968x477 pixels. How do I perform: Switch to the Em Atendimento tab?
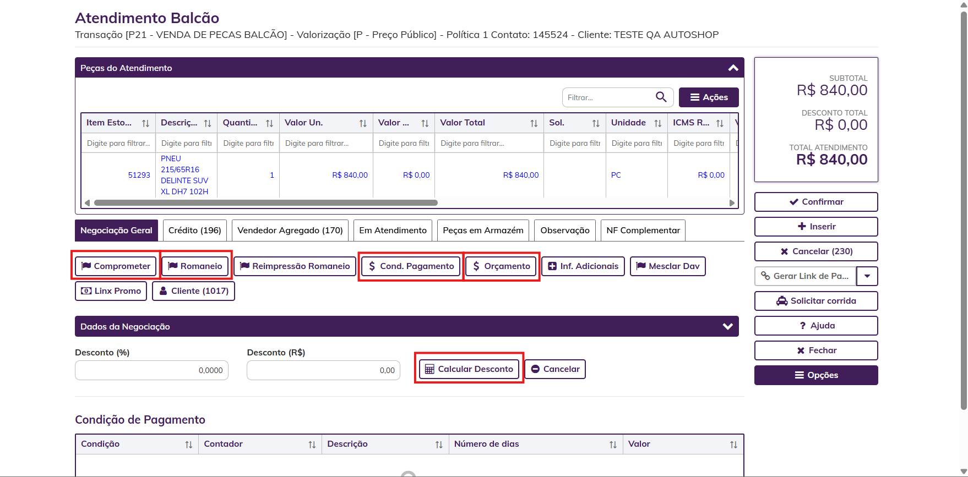click(x=393, y=231)
